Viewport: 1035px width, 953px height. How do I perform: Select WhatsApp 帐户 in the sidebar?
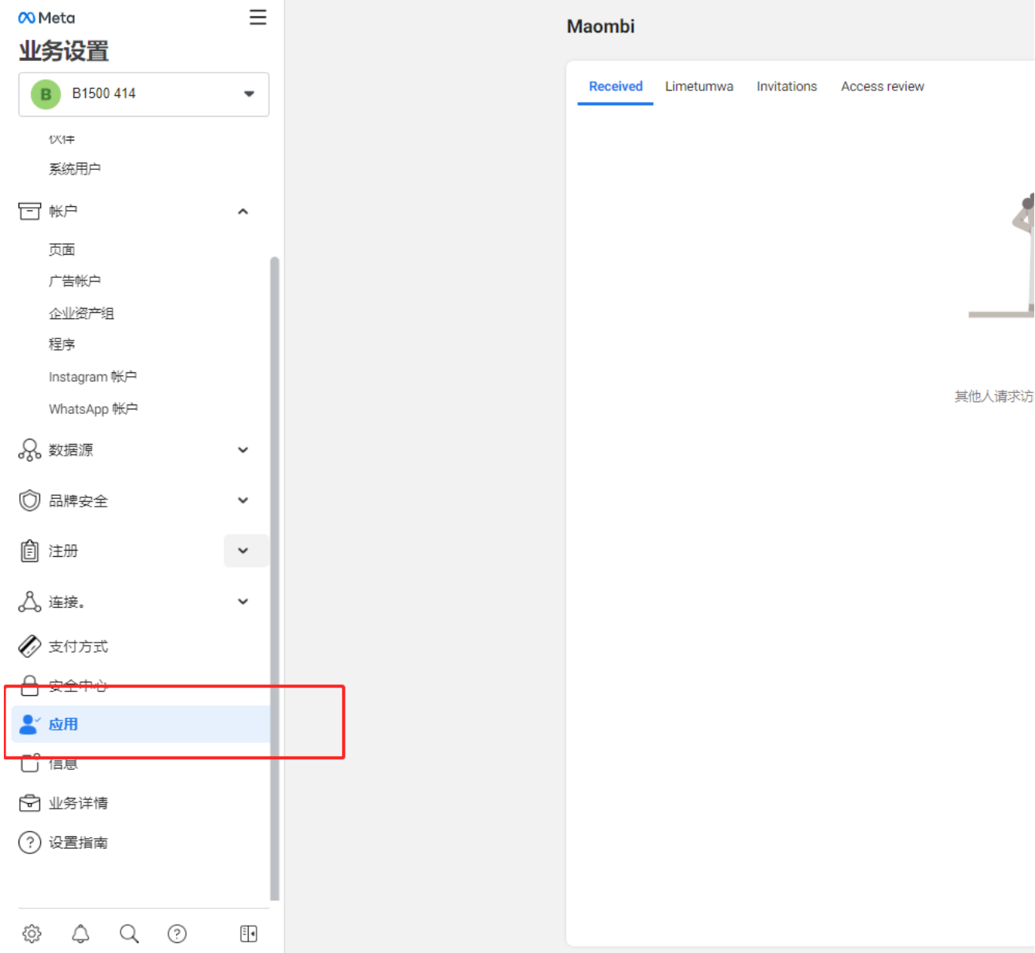click(x=93, y=409)
